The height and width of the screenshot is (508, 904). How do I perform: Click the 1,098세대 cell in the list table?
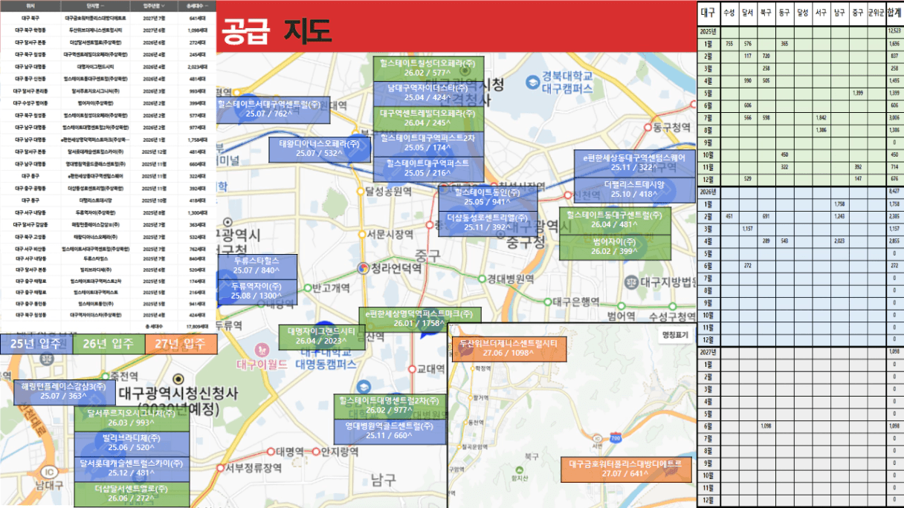(197, 29)
